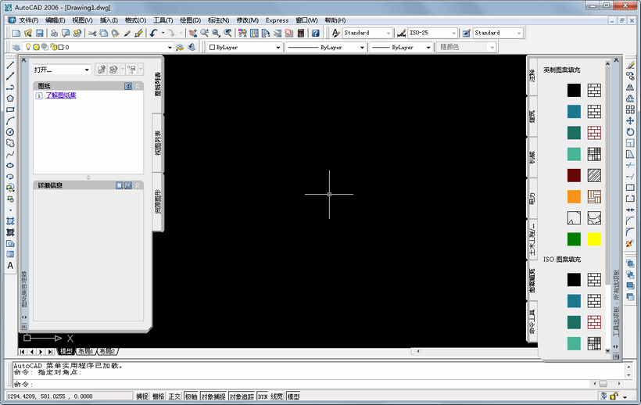Screen dimensions: 641x405
Task: Click the multiline Text tool icon
Action: 10,266
